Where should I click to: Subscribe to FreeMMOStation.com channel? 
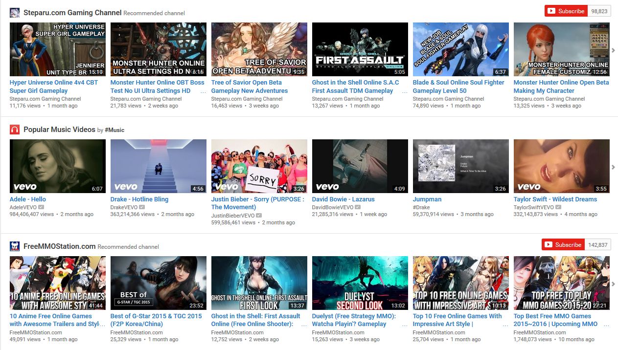click(563, 244)
